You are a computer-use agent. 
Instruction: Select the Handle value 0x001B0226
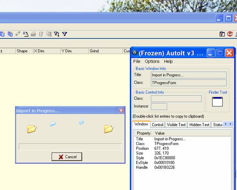(164, 167)
